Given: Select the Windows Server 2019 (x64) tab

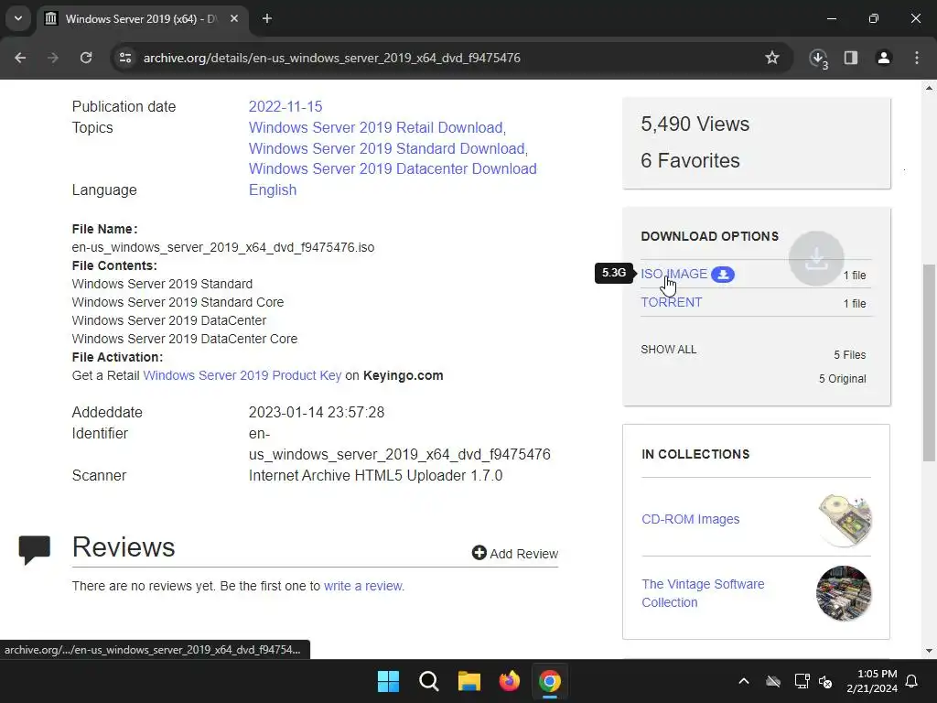Looking at the screenshot, I should click(x=142, y=18).
